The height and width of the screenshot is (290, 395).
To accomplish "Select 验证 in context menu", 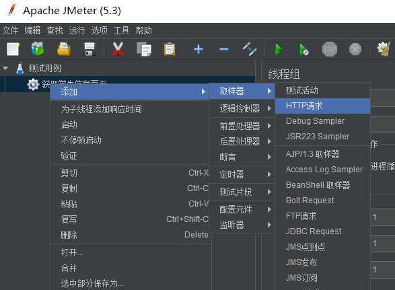I will pos(129,156).
